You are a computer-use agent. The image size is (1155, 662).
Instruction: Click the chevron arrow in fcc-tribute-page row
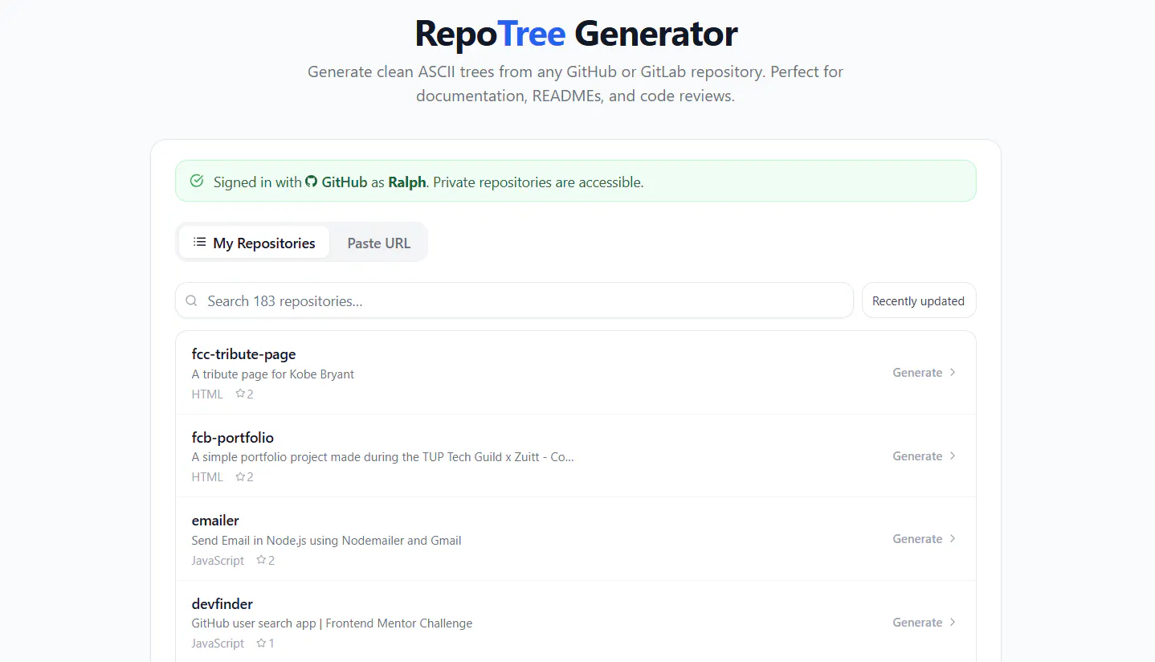[953, 372]
